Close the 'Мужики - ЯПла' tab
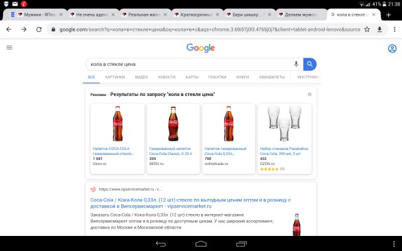402x251 pixels. point(61,14)
